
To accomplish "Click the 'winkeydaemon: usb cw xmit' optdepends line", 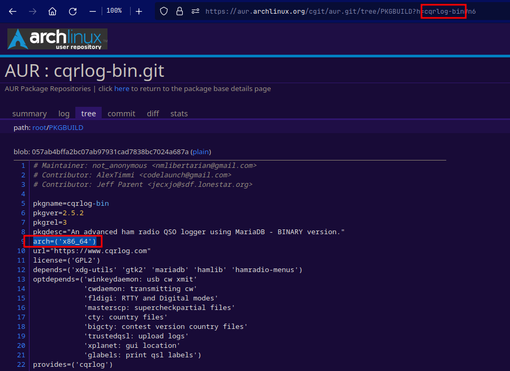I will coord(115,279).
